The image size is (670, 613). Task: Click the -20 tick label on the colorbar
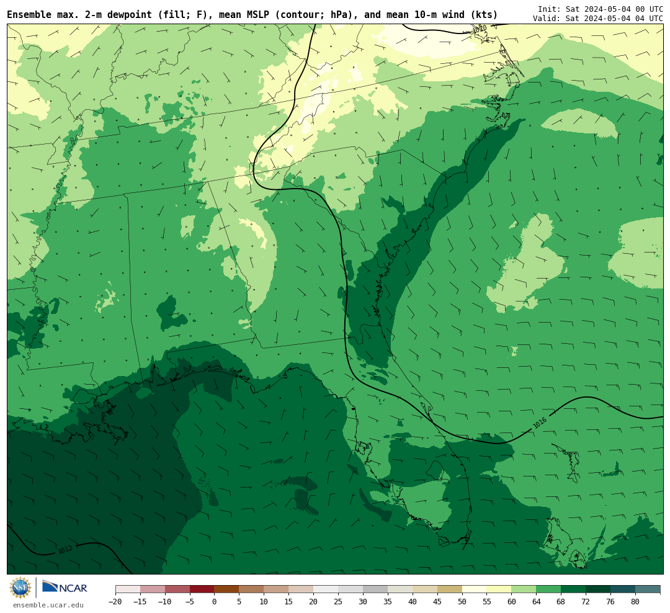click(115, 601)
